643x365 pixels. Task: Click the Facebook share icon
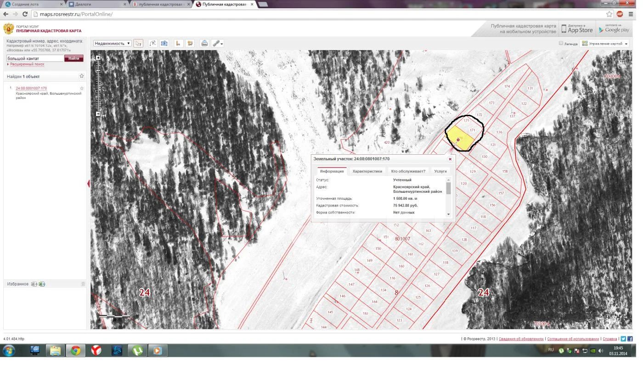tap(630, 339)
